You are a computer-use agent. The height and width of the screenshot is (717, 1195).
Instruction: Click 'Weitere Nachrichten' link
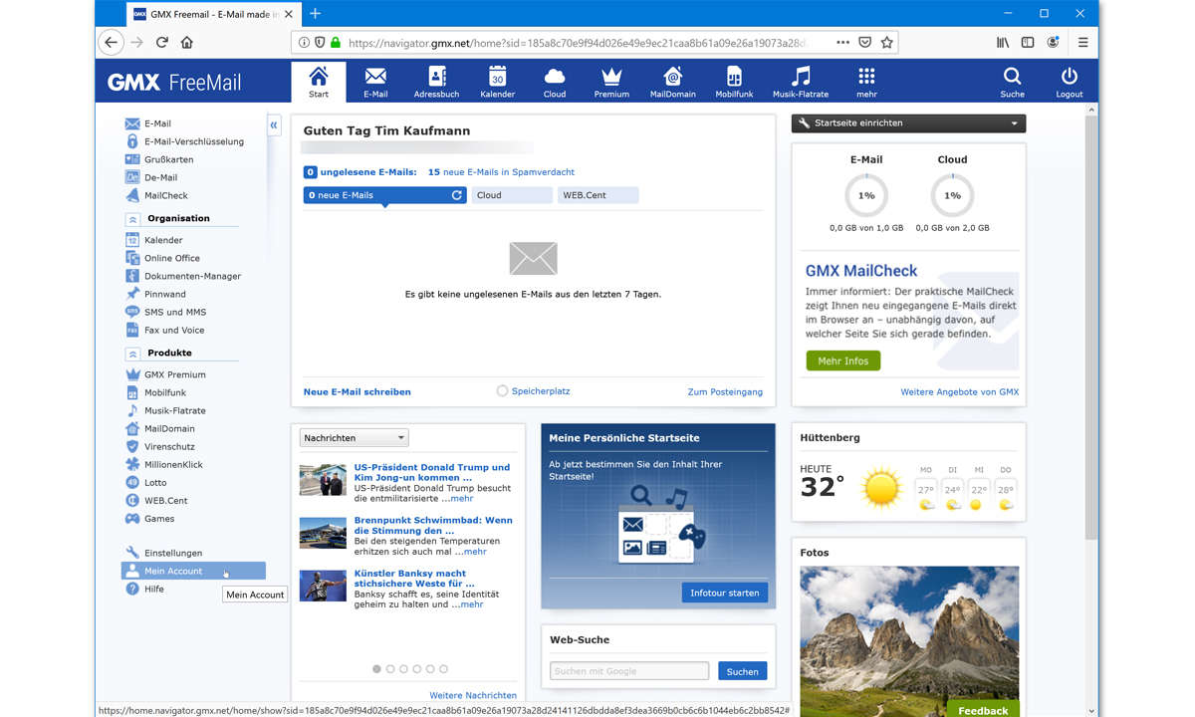pos(473,695)
